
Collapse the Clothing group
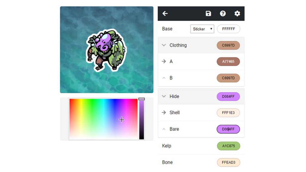(164, 45)
